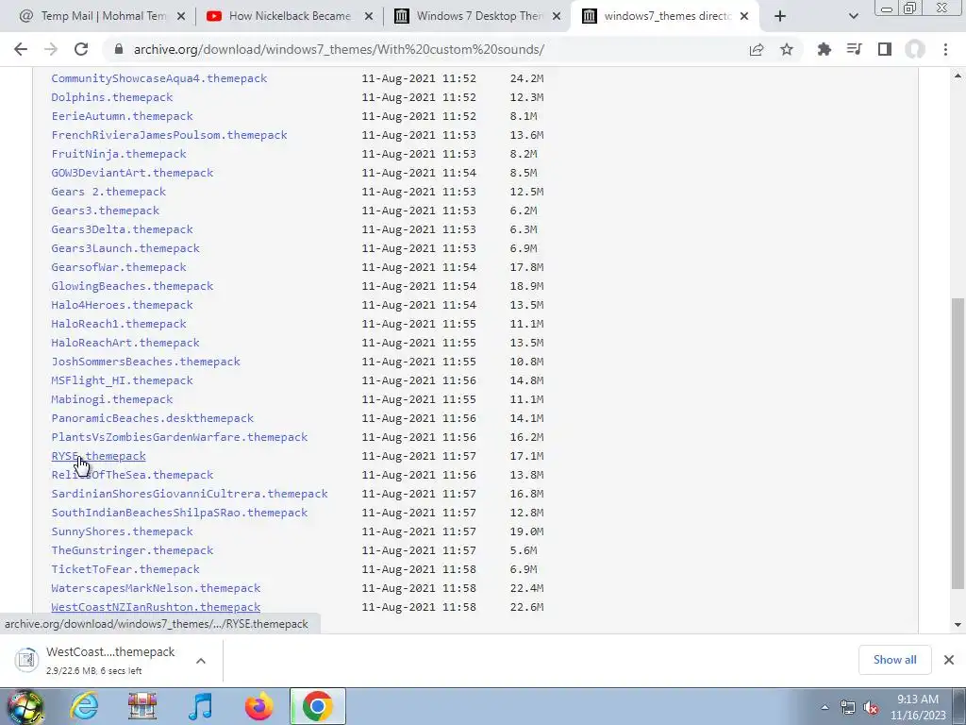This screenshot has width=966, height=725.
Task: Open the media control icon in toolbar
Action: point(854,49)
